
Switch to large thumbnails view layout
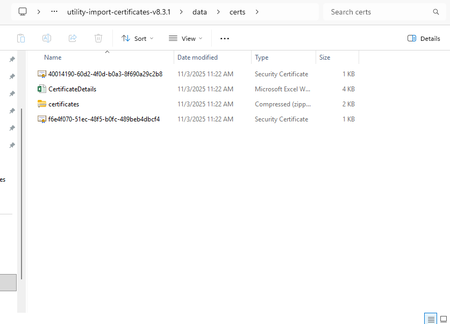coord(444,319)
